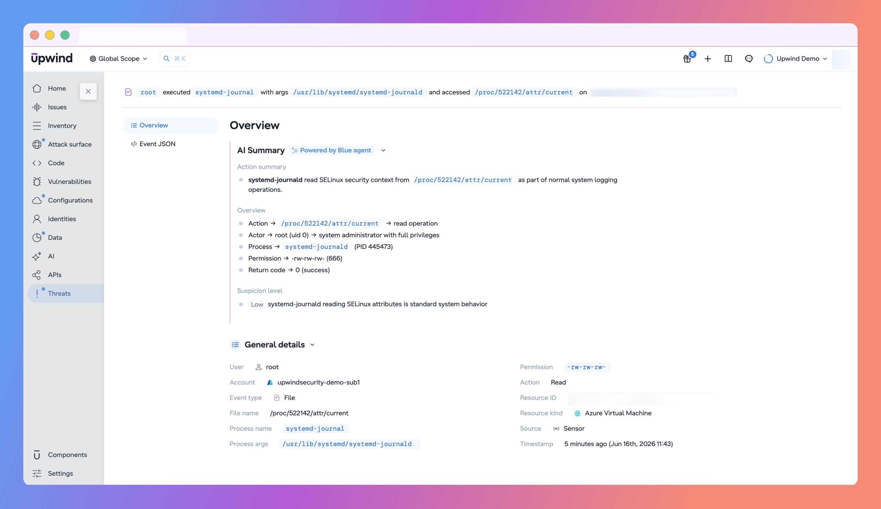Click the Attack surface globe icon
The height and width of the screenshot is (509, 881).
37,144
